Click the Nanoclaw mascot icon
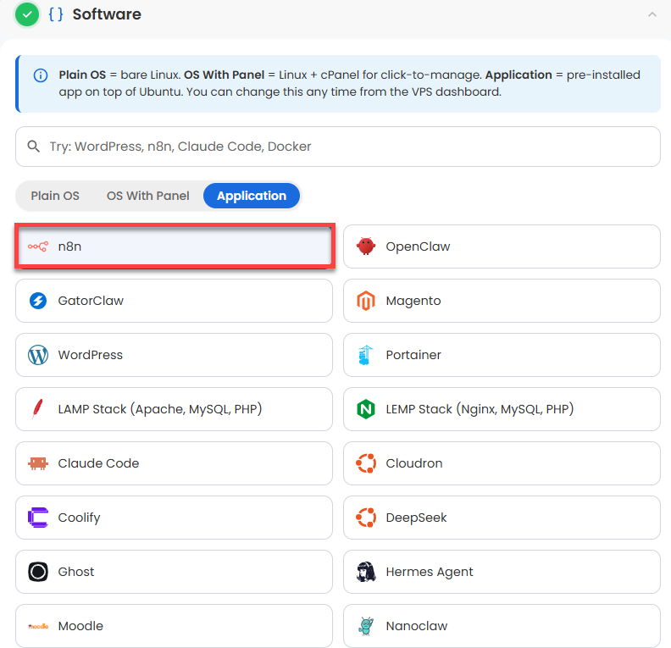The width and height of the screenshot is (671, 648). coord(366,626)
